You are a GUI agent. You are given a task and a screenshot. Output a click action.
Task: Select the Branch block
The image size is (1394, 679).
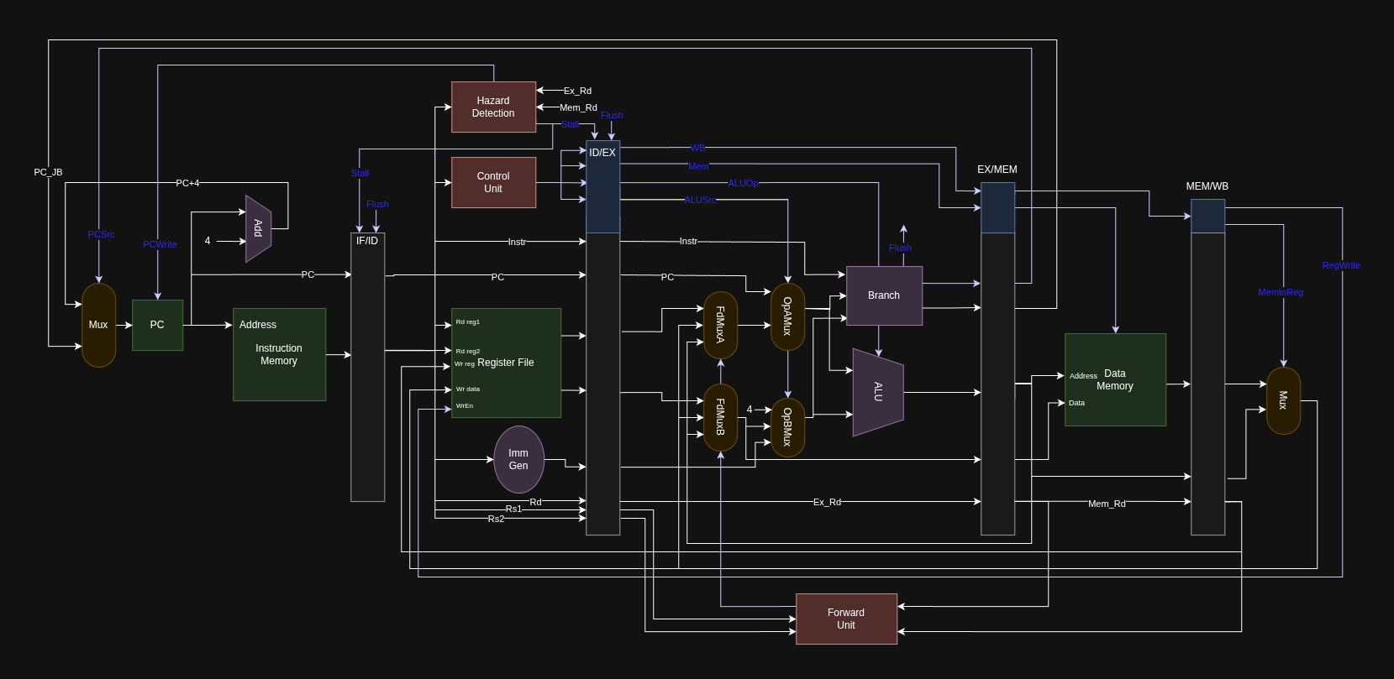(x=884, y=295)
